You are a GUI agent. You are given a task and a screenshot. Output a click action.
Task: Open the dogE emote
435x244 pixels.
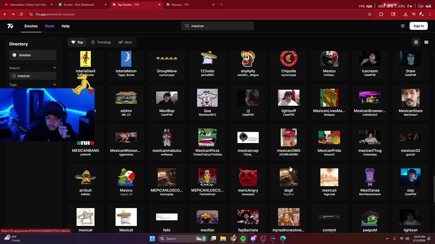click(289, 182)
